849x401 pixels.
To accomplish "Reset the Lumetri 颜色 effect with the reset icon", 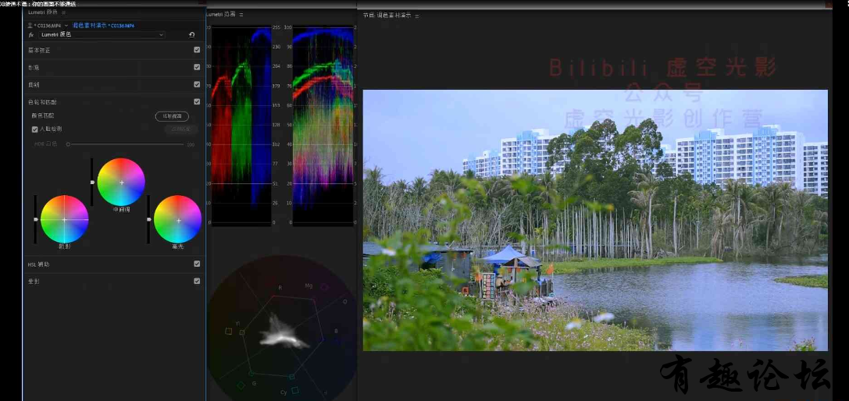I will click(191, 34).
